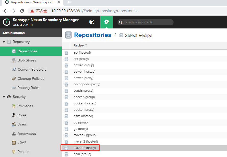Click the Privileges medal icon
227x157 pixels.
click(14, 106)
